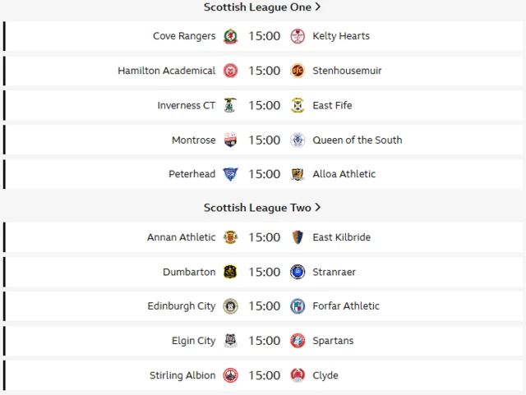
Task: Click the Peterhead club crest
Action: [231, 174]
